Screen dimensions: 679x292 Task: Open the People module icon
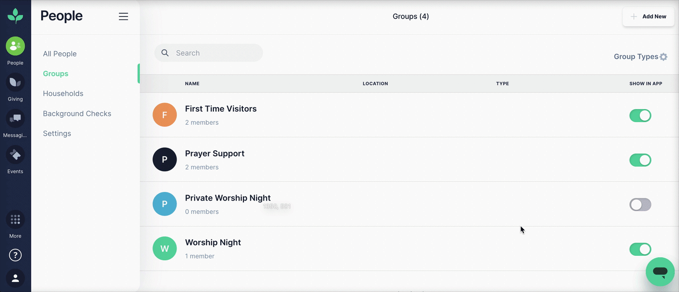click(x=15, y=46)
